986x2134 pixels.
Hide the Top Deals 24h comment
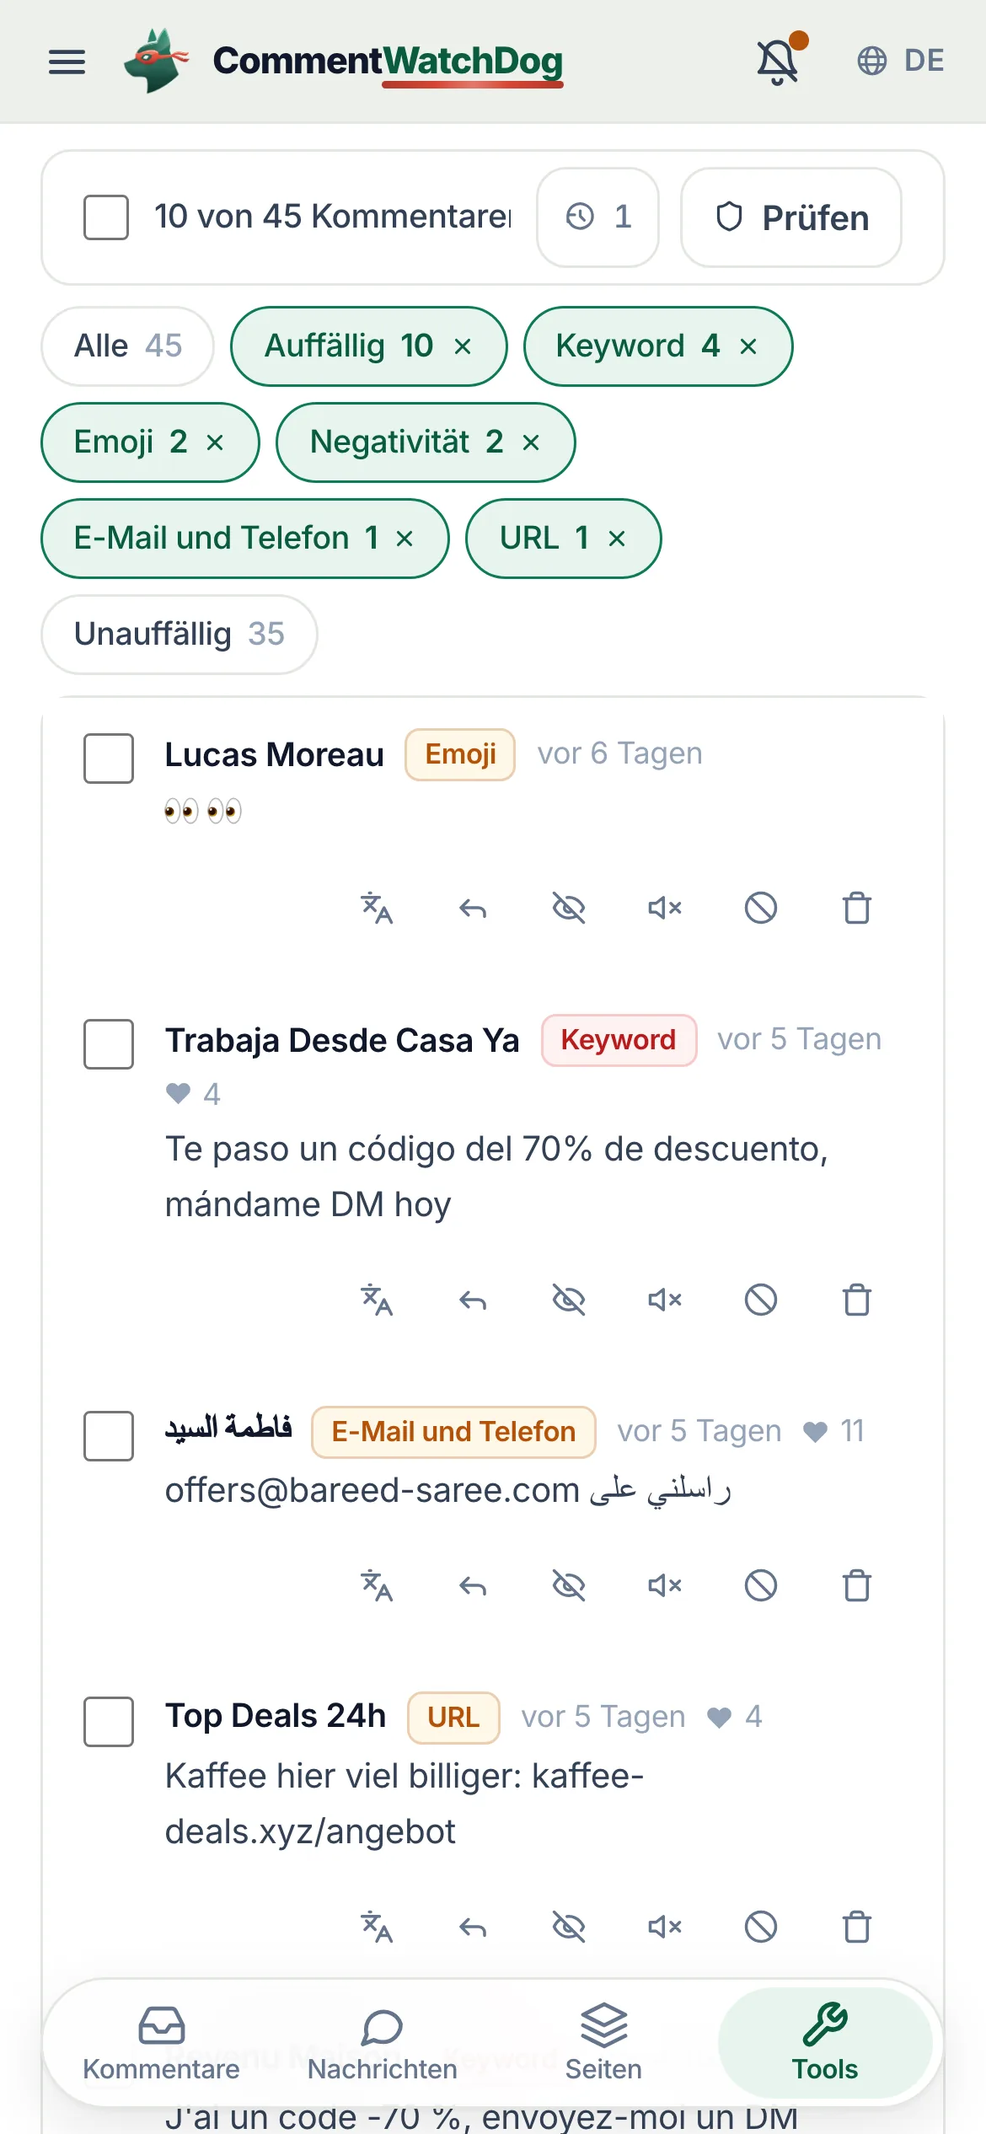[569, 1927]
